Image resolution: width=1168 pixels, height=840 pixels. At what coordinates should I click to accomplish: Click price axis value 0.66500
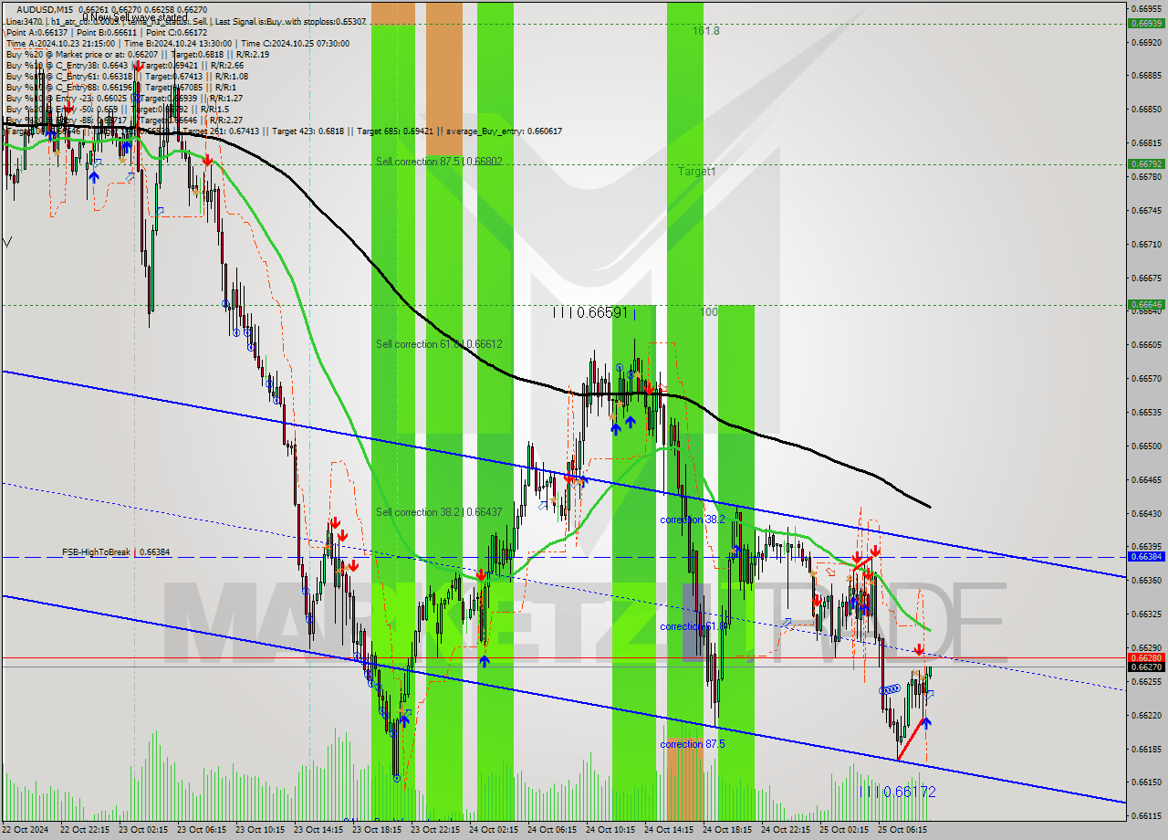[x=1145, y=446]
